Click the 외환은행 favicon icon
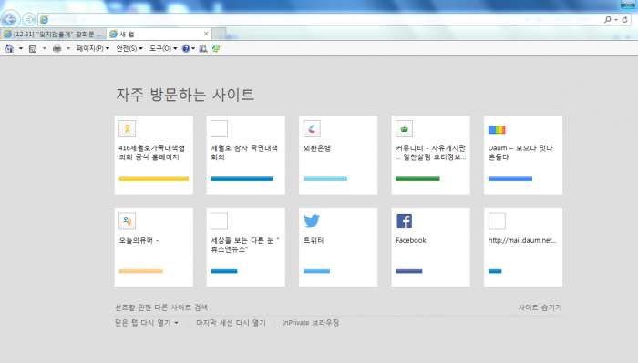638x363 pixels. pos(312,128)
